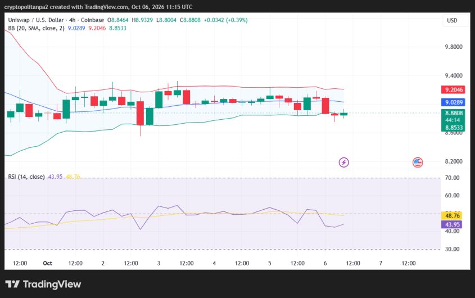This screenshot has height=298, width=475.
Task: Click the 9.4000 price axis label
Action: pyautogui.click(x=454, y=75)
